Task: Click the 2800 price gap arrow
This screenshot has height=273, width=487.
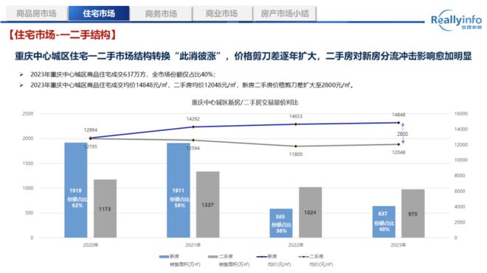Action: (403, 133)
